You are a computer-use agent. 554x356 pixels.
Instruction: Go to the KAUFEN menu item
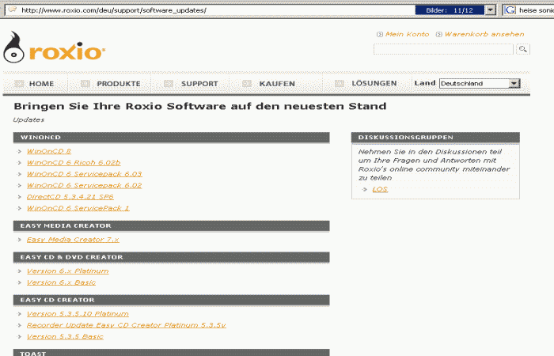click(277, 83)
